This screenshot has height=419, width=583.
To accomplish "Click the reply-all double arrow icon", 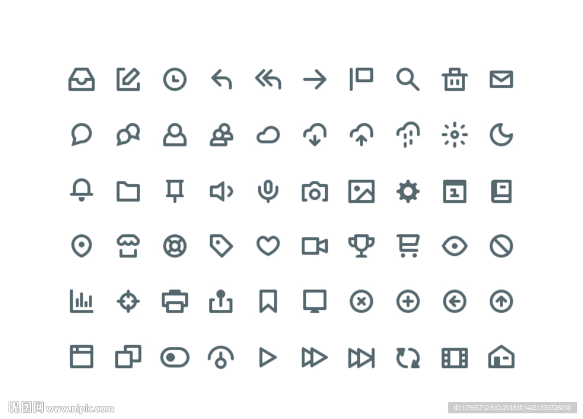I will click(268, 80).
